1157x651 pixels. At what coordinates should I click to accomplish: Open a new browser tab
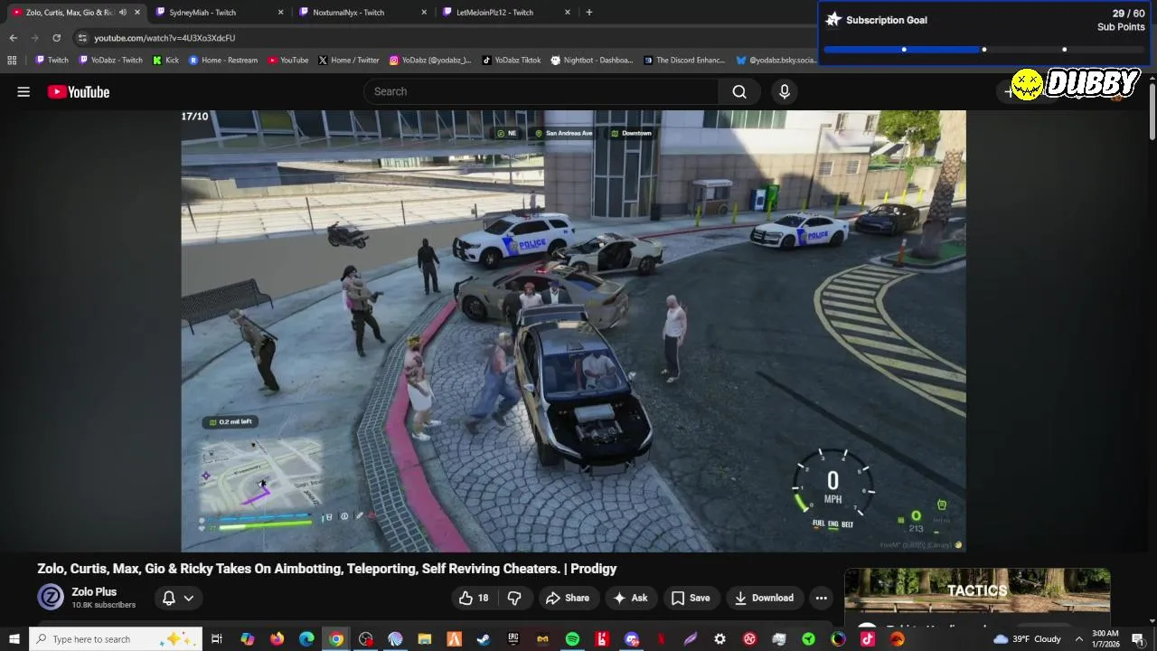coord(588,12)
